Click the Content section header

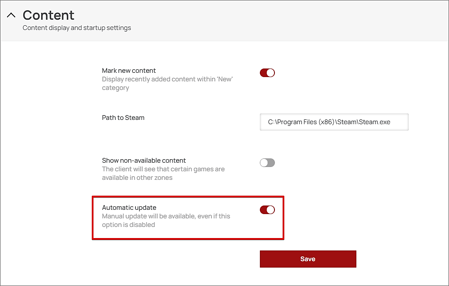(x=48, y=15)
